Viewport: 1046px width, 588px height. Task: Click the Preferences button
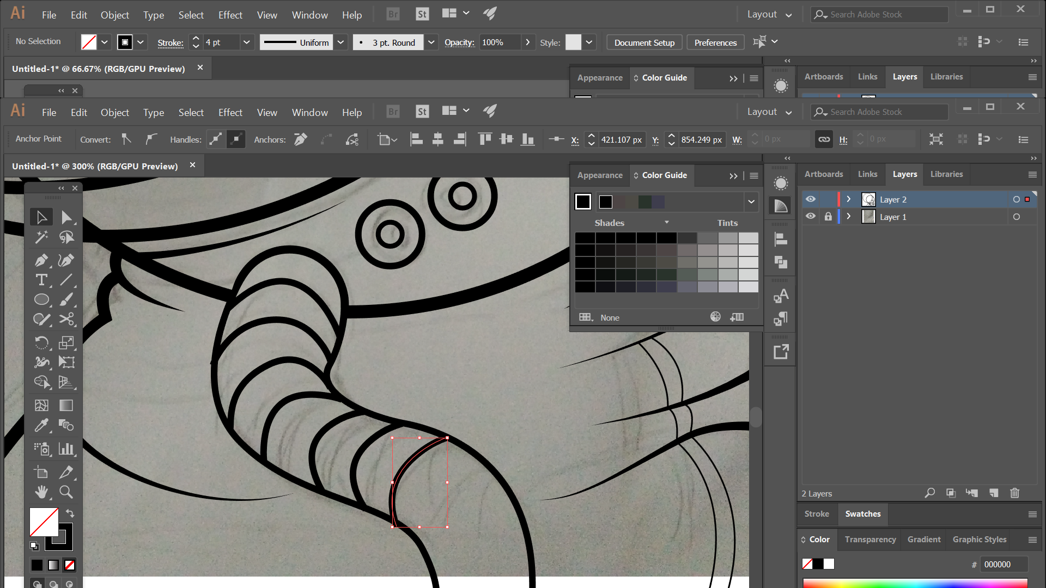715,42
